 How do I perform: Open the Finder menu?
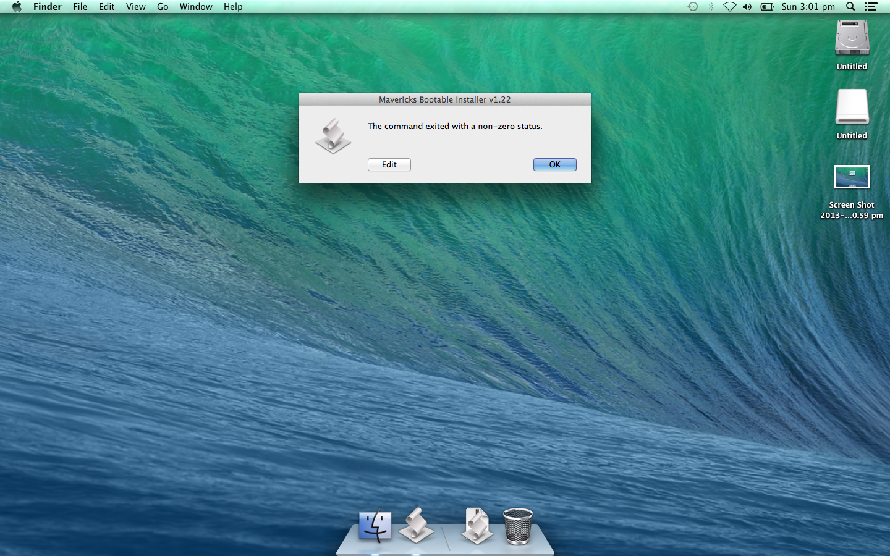pyautogui.click(x=47, y=7)
